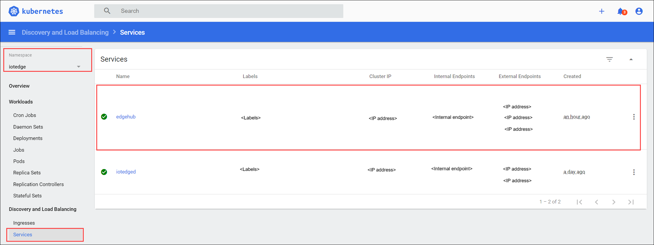The image size is (654, 245).
Task: Click the External Endpoints column header
Action: click(520, 76)
